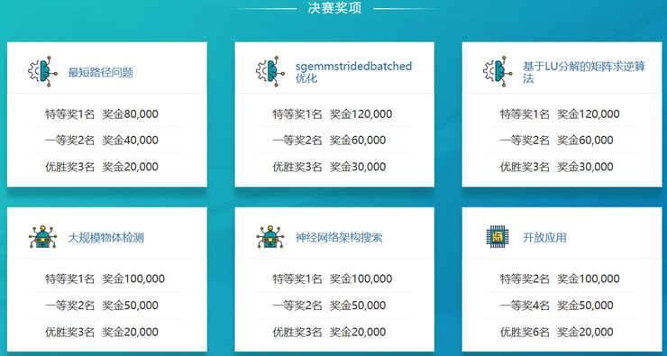Open the 最短路径问题 title link
Image resolution: width=667 pixels, height=356 pixels.
tap(101, 72)
